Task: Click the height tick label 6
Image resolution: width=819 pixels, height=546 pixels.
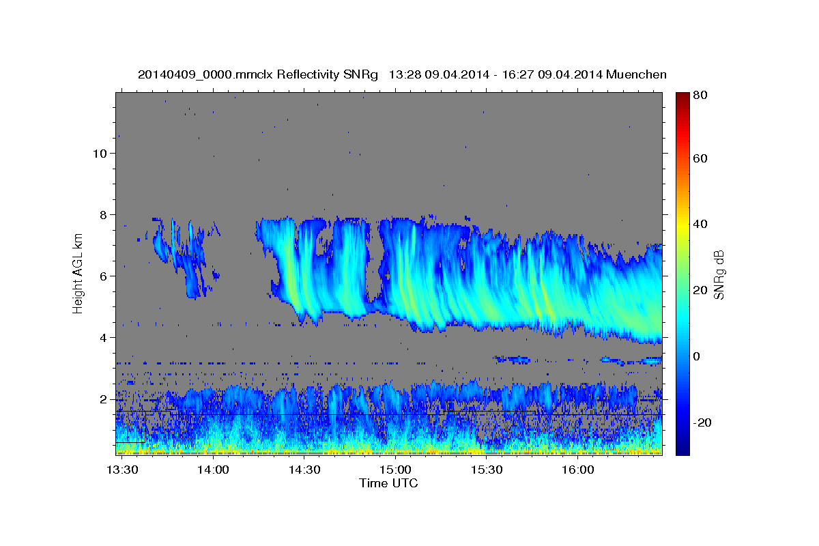Action: pyautogui.click(x=102, y=276)
